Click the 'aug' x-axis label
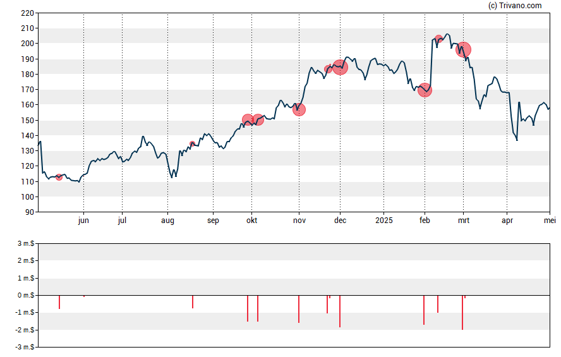 coord(167,221)
